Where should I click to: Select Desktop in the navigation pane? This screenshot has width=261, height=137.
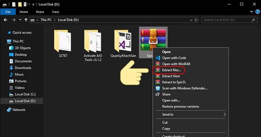coord(21,54)
